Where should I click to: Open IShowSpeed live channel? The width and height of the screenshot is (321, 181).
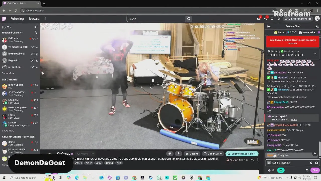point(20,86)
